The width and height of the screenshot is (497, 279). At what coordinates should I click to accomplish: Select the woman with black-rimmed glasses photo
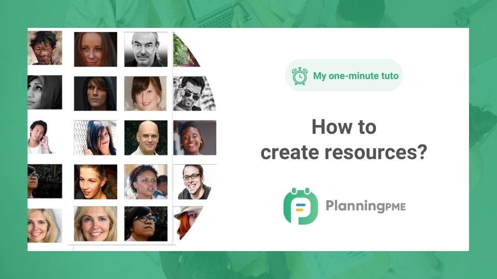click(145, 224)
